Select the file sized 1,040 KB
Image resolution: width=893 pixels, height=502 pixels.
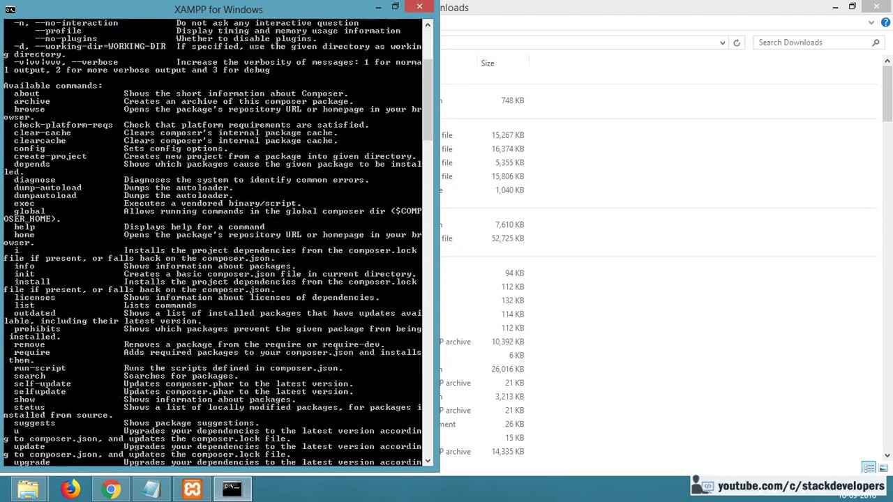pyautogui.click(x=510, y=190)
